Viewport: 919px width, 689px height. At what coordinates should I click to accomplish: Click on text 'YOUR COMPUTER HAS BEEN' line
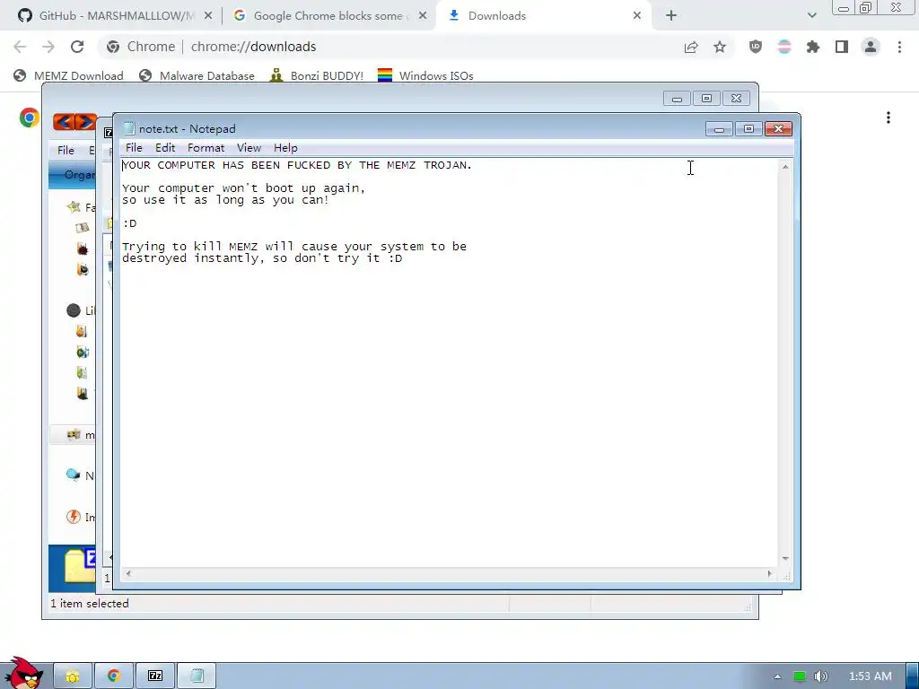click(x=296, y=165)
